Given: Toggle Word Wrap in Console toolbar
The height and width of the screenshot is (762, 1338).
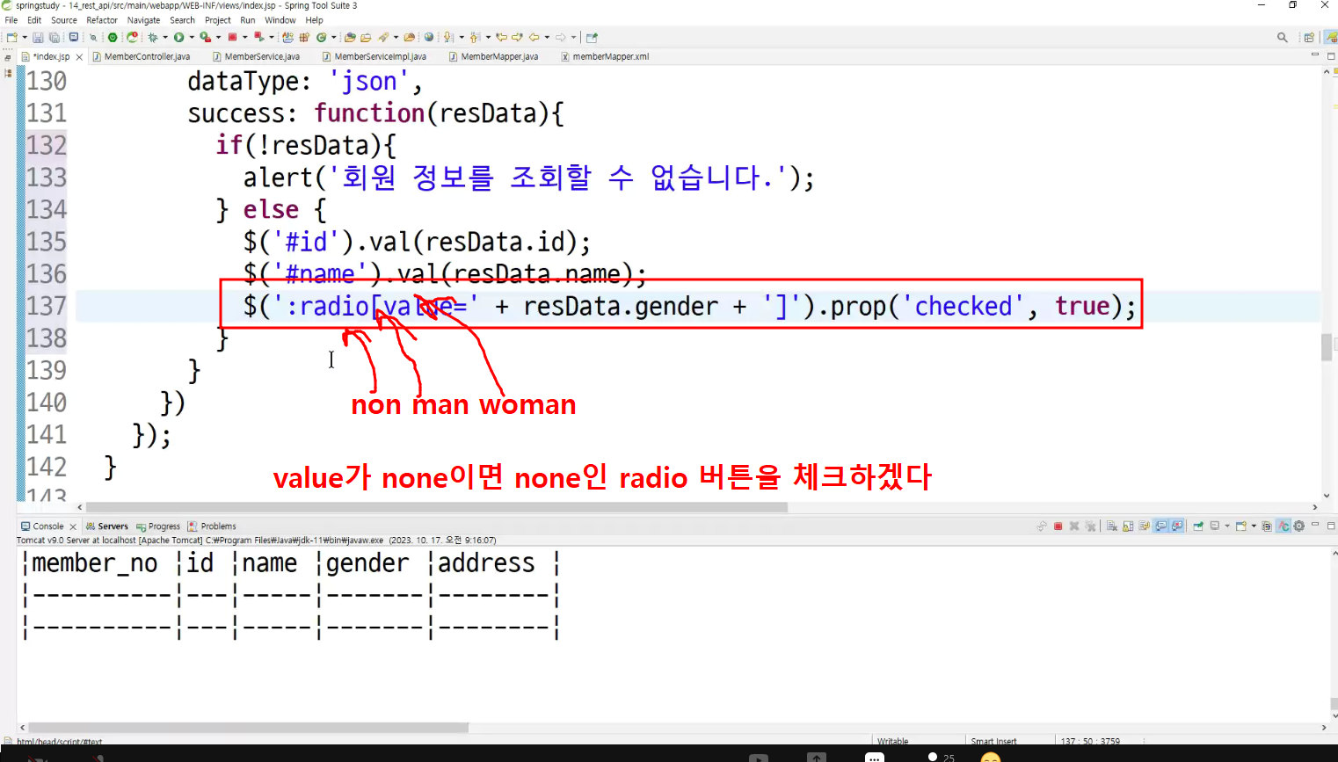Looking at the screenshot, I should tap(1144, 526).
